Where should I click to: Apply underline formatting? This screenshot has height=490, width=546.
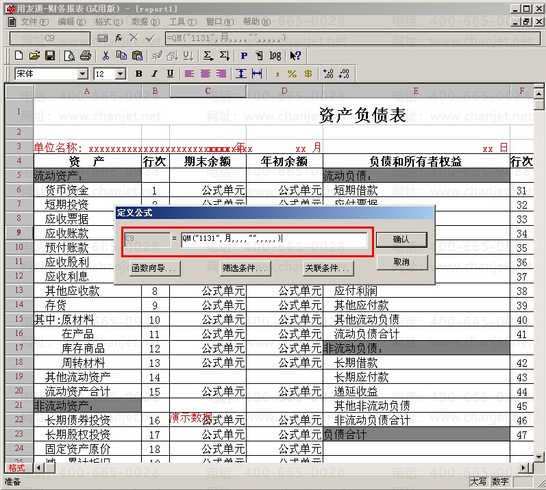[170, 74]
